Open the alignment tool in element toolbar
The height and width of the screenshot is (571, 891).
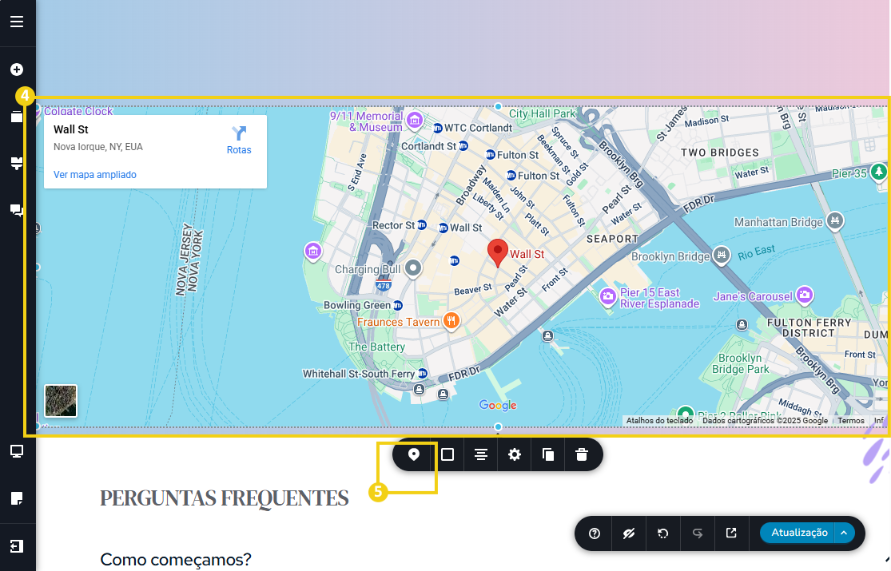click(481, 454)
